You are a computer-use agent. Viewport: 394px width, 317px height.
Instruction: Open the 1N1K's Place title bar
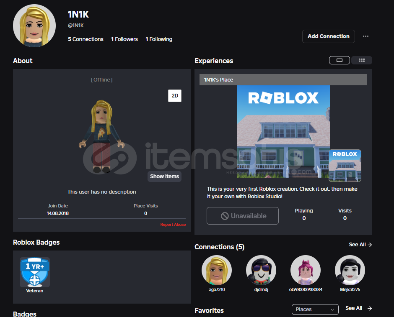tap(283, 80)
